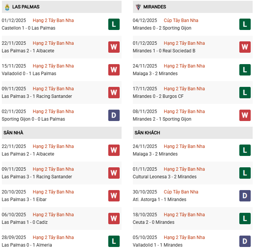Open Cúp Tây Ban Nha link dated 30/10/2025

[x=181, y=192]
